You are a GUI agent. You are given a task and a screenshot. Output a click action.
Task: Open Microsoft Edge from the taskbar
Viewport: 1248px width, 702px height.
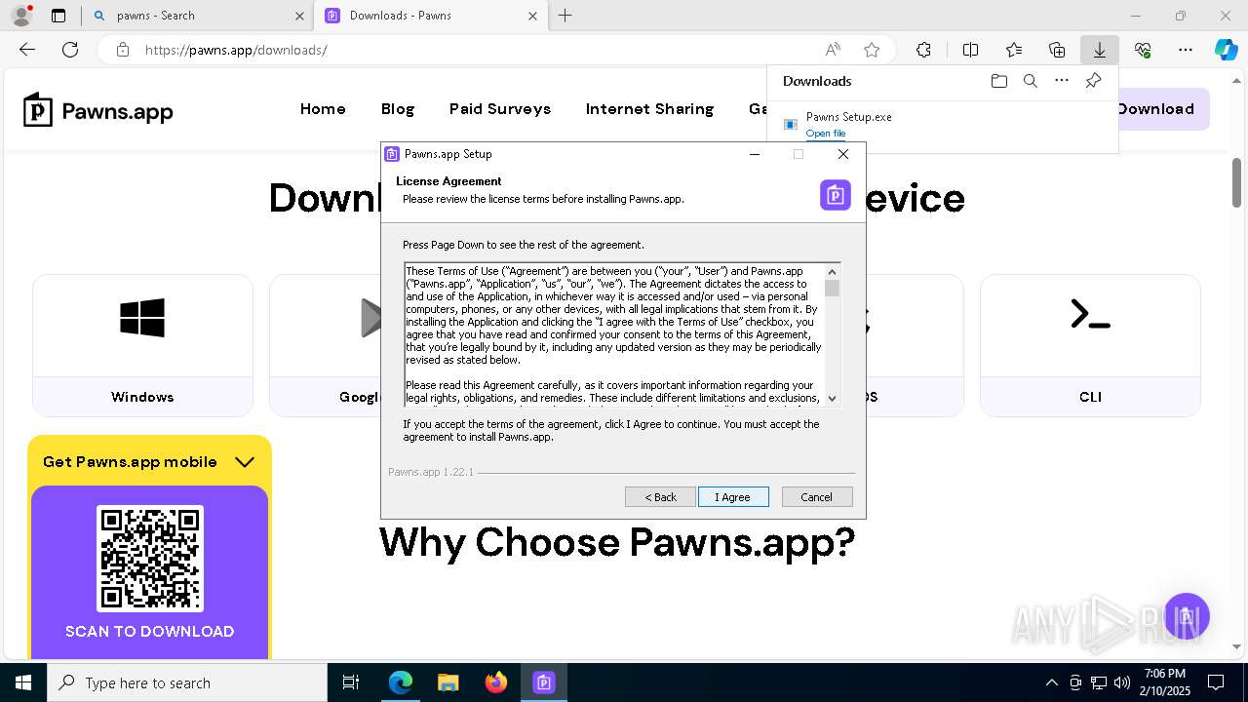(401, 682)
